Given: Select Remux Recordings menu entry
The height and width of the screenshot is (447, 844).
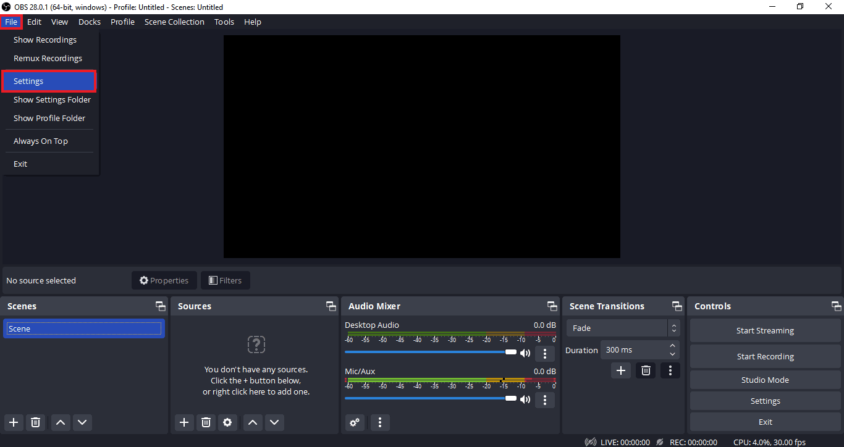Looking at the screenshot, I should tap(49, 58).
